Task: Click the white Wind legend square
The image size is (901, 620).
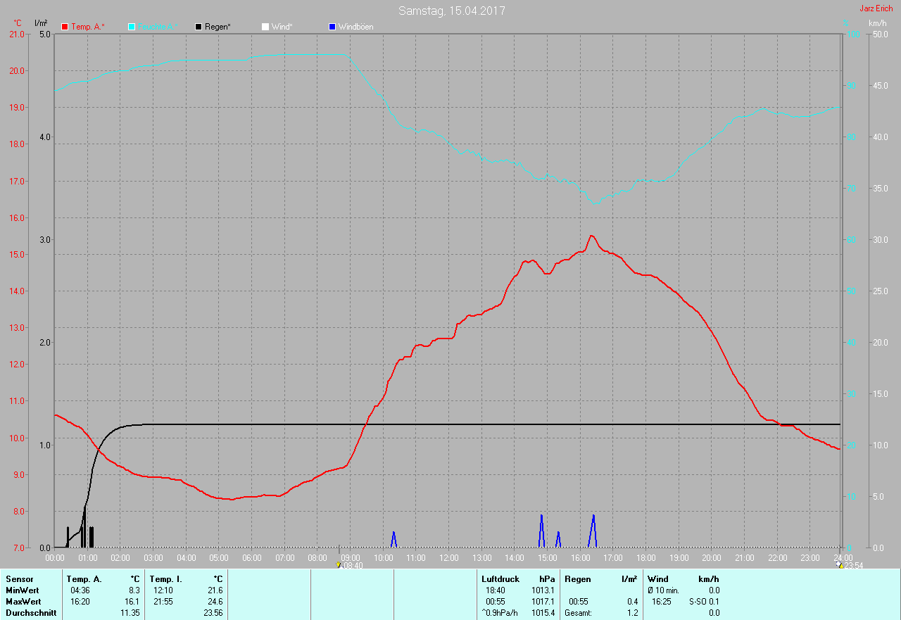Action: tap(265, 27)
